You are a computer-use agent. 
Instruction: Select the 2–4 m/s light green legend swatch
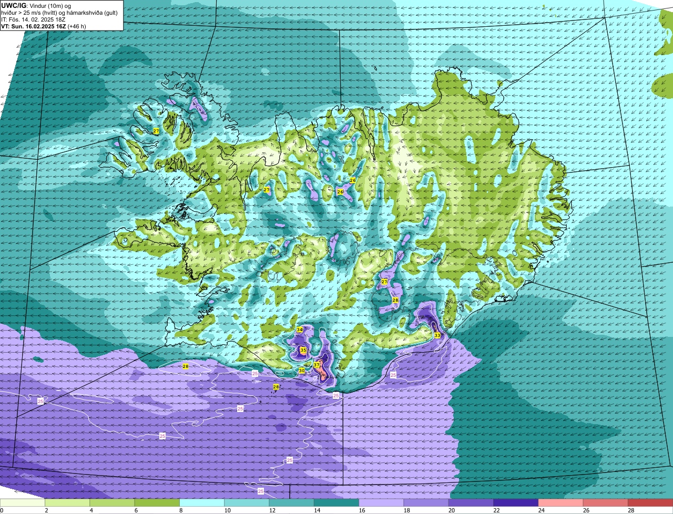(x=67, y=502)
